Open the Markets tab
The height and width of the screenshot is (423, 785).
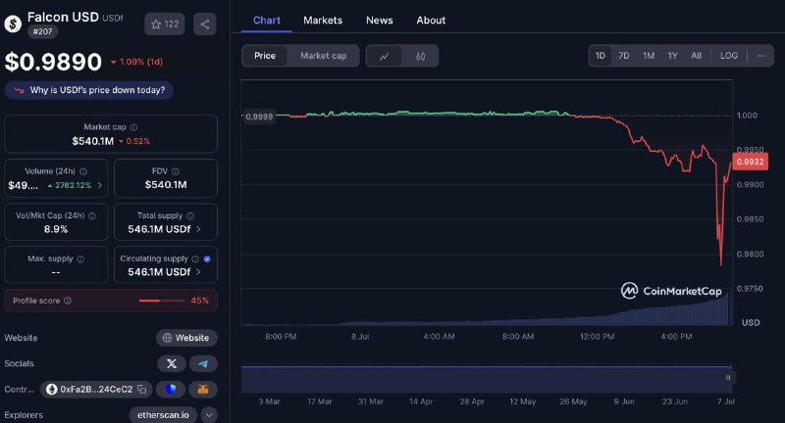coord(323,21)
